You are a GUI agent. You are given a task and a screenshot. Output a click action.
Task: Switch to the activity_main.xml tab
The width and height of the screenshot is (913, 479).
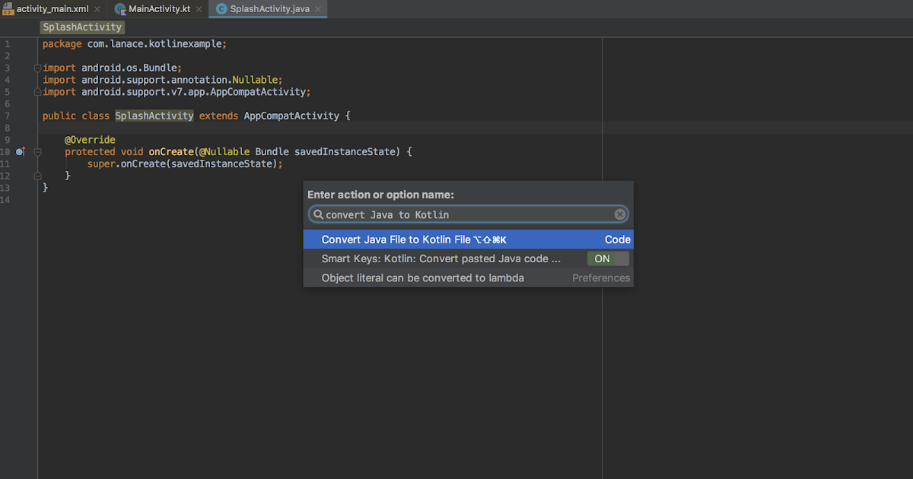tap(52, 9)
